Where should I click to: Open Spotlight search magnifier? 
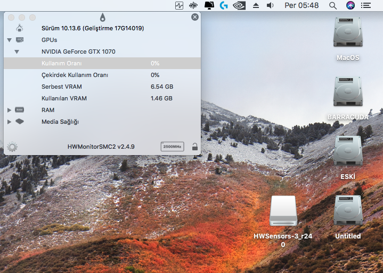tap(333, 5)
